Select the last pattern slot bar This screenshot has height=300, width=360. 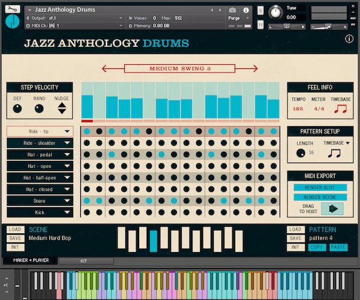pos(239,241)
